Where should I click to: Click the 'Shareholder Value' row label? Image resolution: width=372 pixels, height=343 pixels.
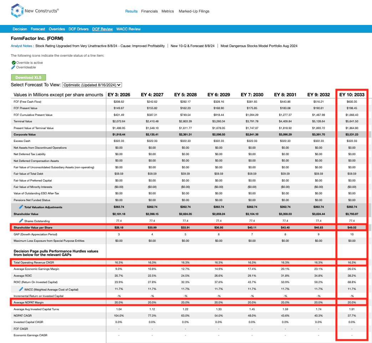pos(26,214)
